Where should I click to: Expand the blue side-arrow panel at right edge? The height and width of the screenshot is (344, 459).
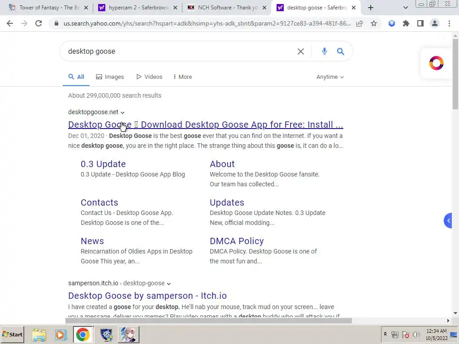pyautogui.click(x=448, y=220)
